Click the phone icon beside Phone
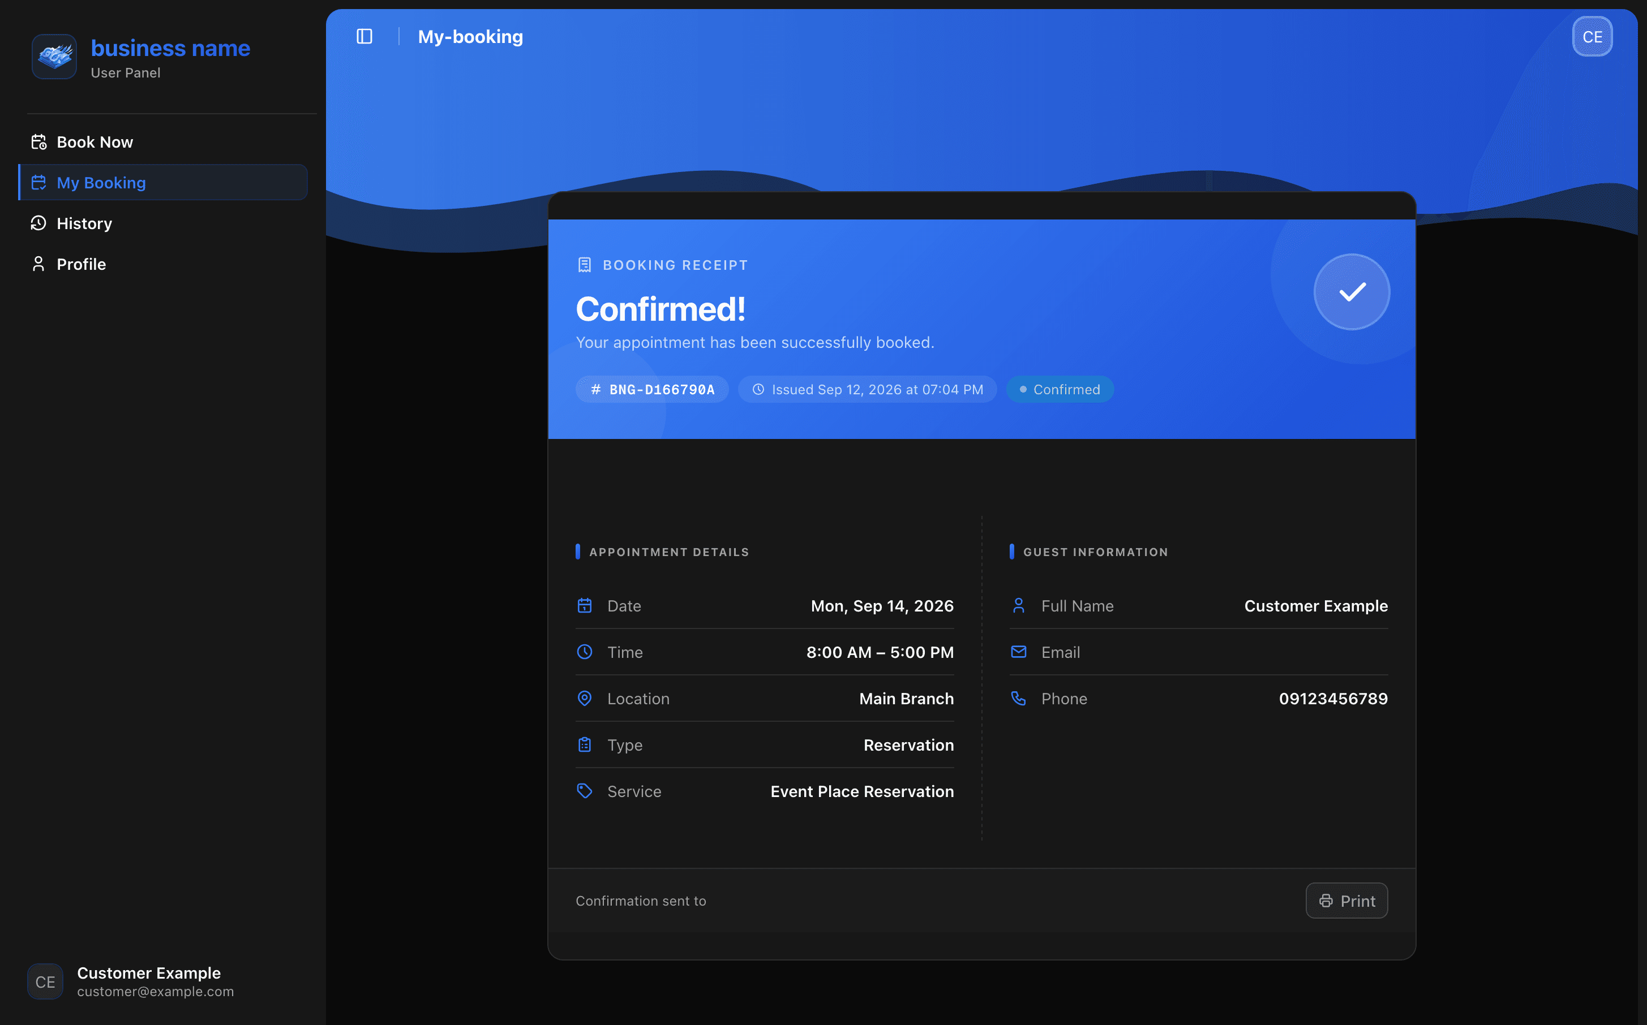The width and height of the screenshot is (1647, 1025). pyautogui.click(x=1018, y=698)
